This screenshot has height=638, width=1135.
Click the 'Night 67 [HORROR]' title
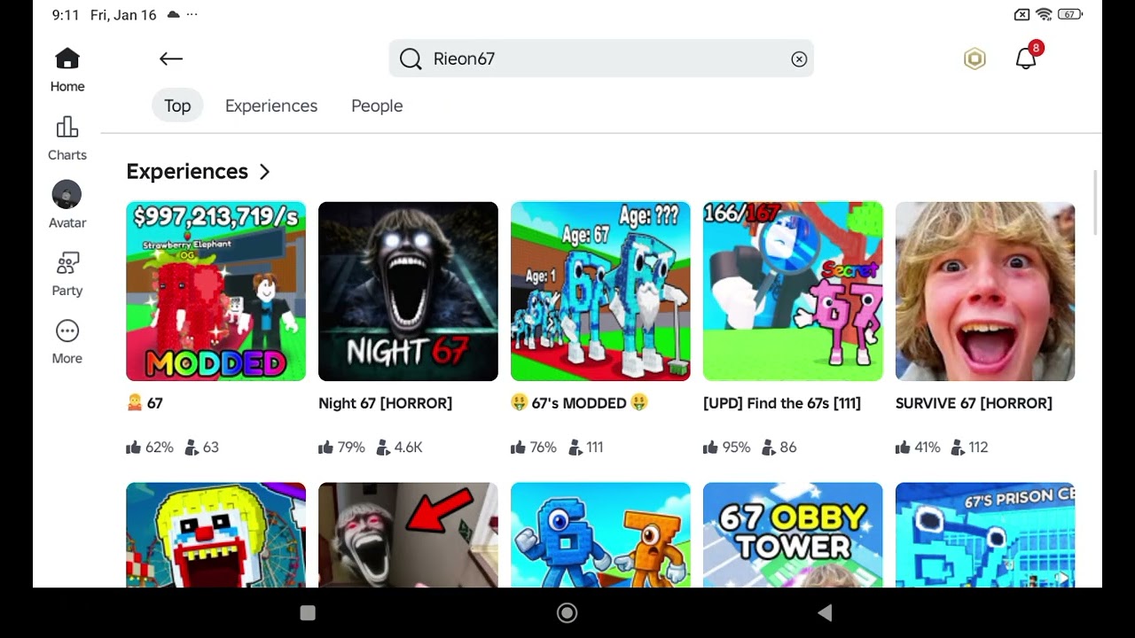[385, 403]
